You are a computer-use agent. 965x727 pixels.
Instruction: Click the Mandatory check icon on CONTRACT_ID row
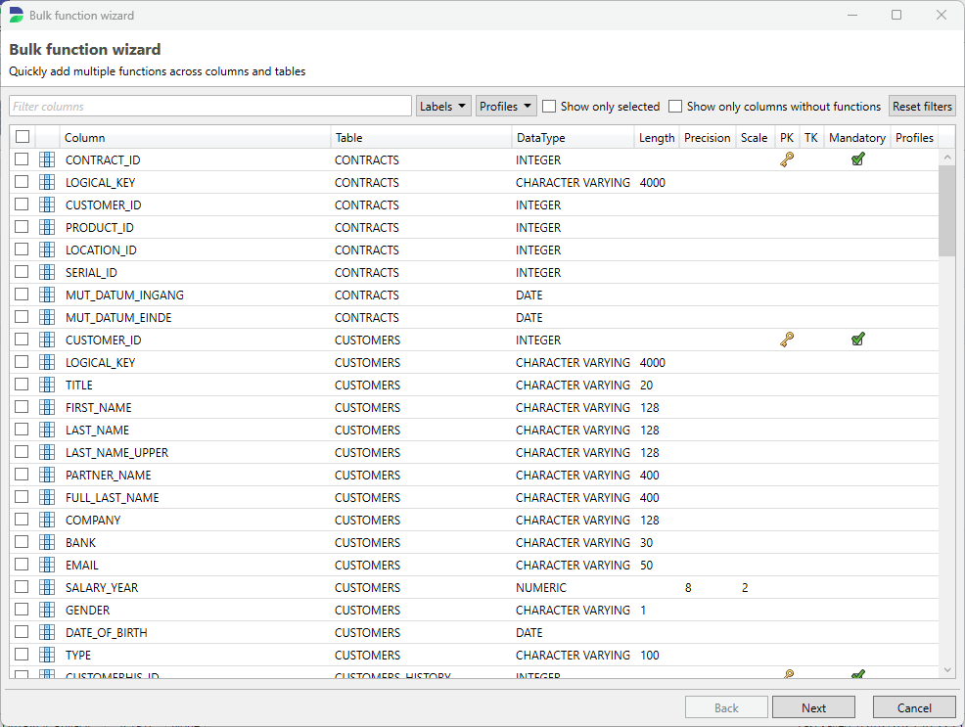tap(858, 159)
